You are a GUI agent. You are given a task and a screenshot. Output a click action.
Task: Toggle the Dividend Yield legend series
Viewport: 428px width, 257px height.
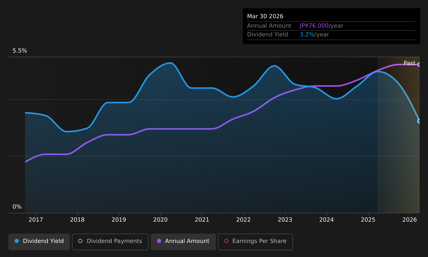click(39, 242)
